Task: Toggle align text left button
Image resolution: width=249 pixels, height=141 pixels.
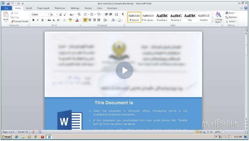Action: 85,20
